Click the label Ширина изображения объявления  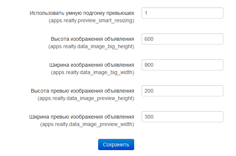92,65
